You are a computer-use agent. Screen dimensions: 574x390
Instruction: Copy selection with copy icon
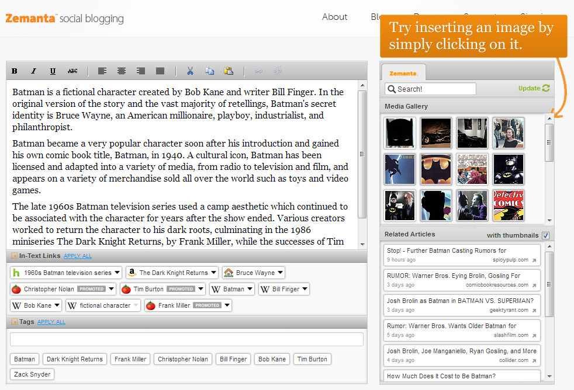tap(209, 71)
